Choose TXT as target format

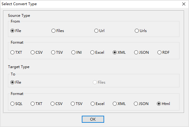tap(36, 104)
